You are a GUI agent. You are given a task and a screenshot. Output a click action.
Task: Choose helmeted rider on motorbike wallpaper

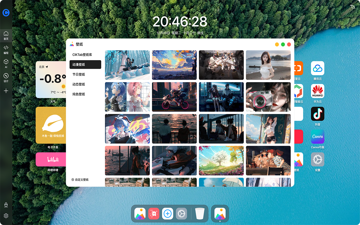coord(174,161)
